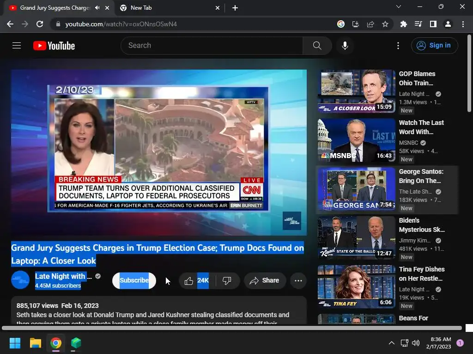The image size is (473, 354).
Task: Show hidden system tray icons
Action: click(x=392, y=343)
